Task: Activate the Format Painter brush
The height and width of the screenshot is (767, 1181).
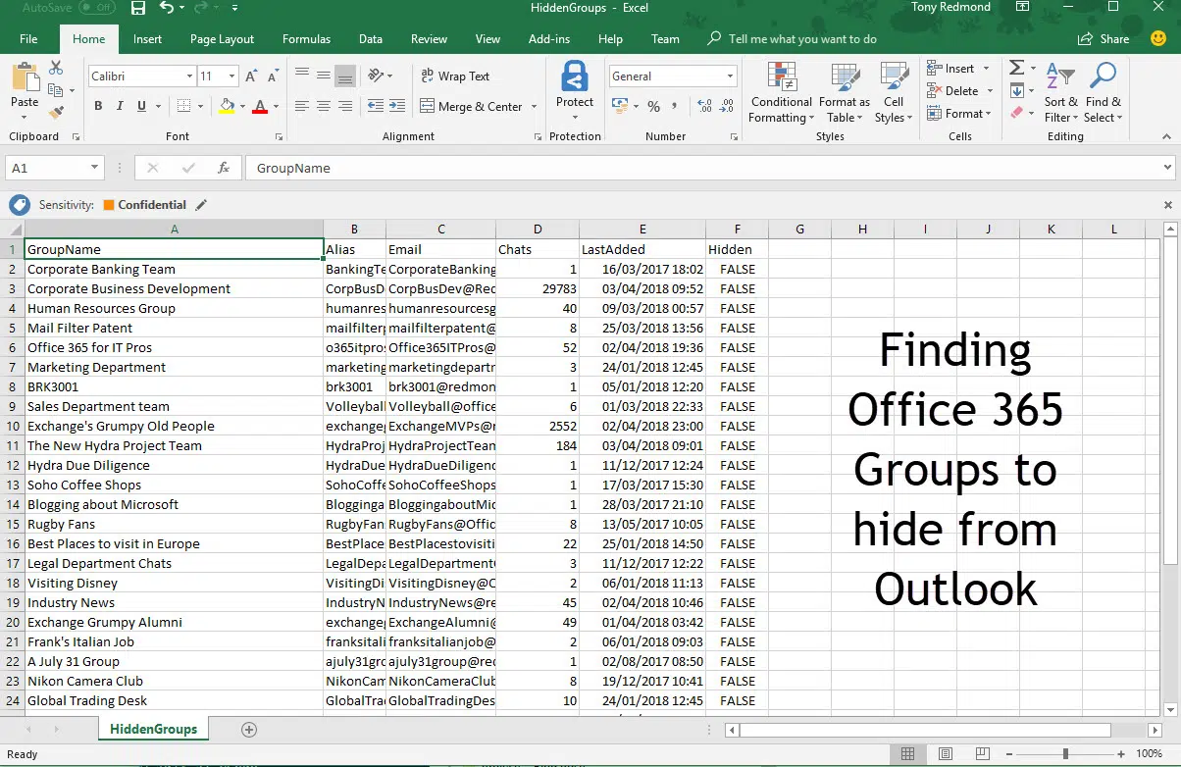Action: click(56, 113)
